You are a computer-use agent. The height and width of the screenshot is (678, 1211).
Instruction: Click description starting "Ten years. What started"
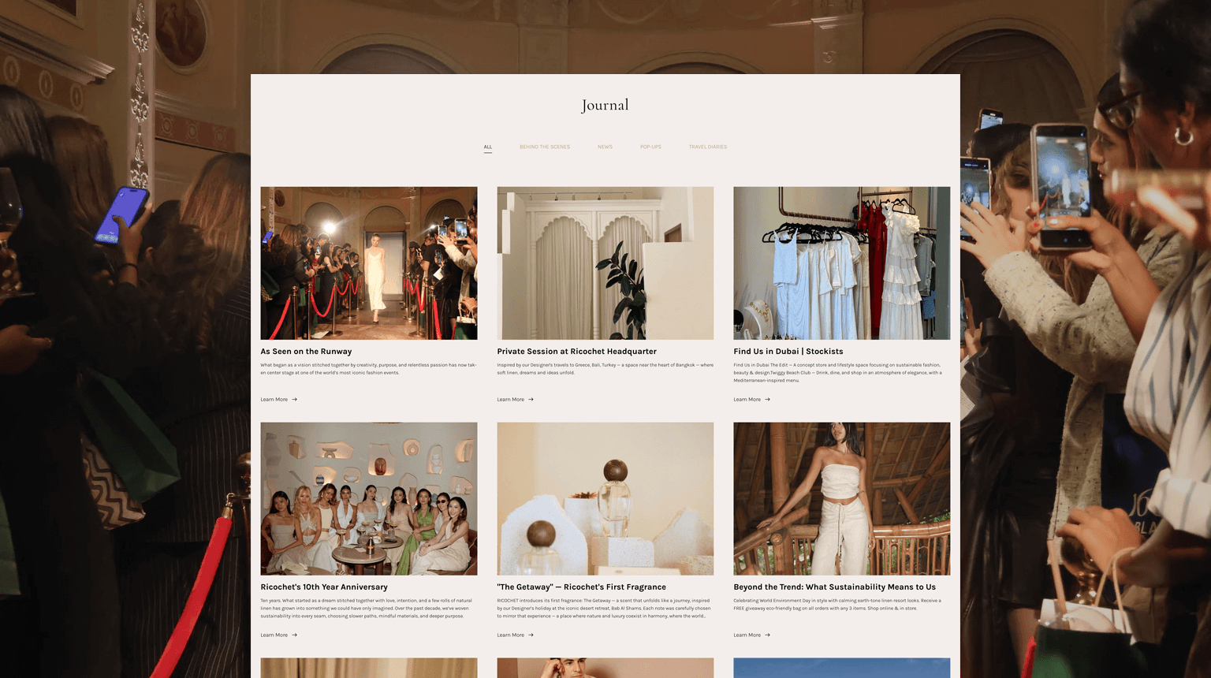point(367,609)
